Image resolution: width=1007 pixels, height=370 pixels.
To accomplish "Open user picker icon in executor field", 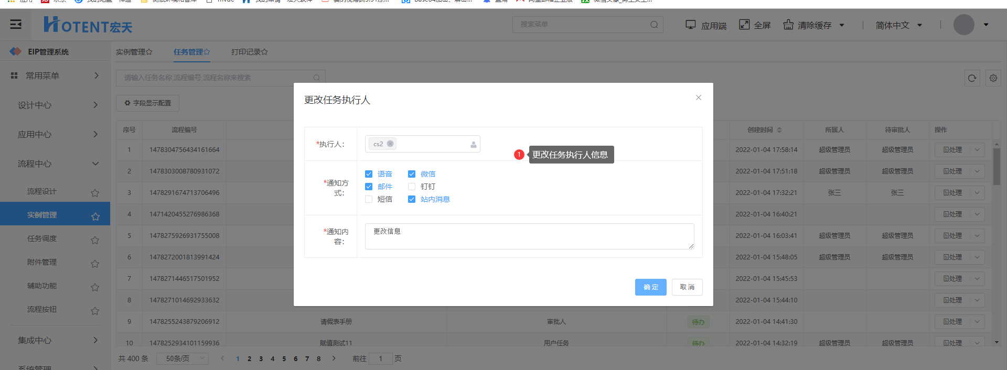I will pos(473,145).
